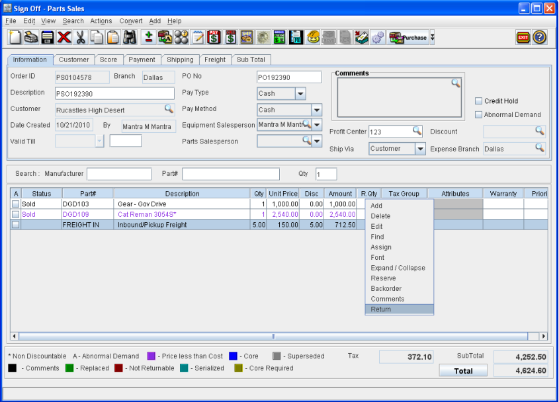Click the EXIT toolbar icon
The height and width of the screenshot is (402, 559).
point(523,37)
